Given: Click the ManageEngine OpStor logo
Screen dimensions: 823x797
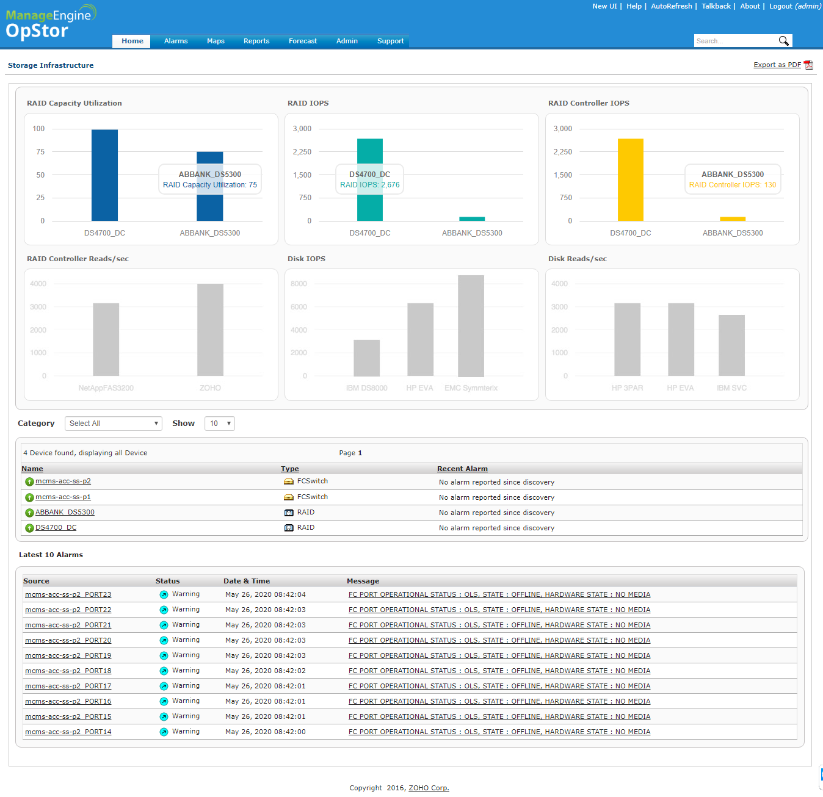Looking at the screenshot, I should point(50,23).
